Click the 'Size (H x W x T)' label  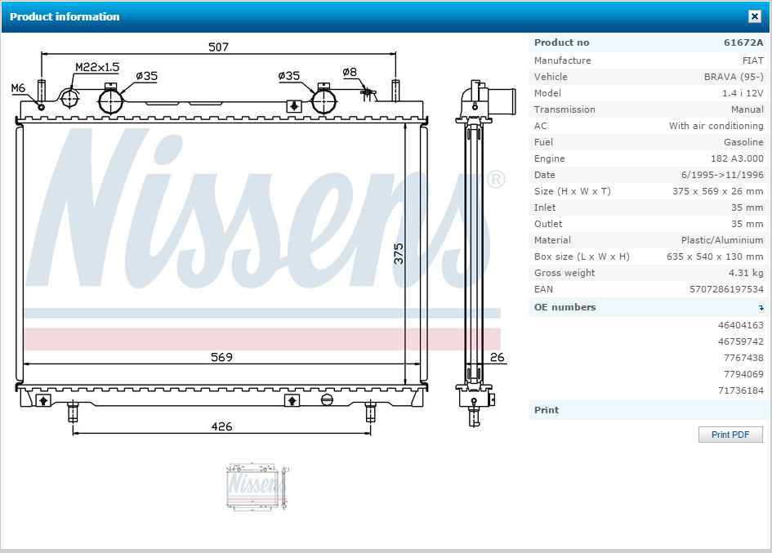point(572,191)
